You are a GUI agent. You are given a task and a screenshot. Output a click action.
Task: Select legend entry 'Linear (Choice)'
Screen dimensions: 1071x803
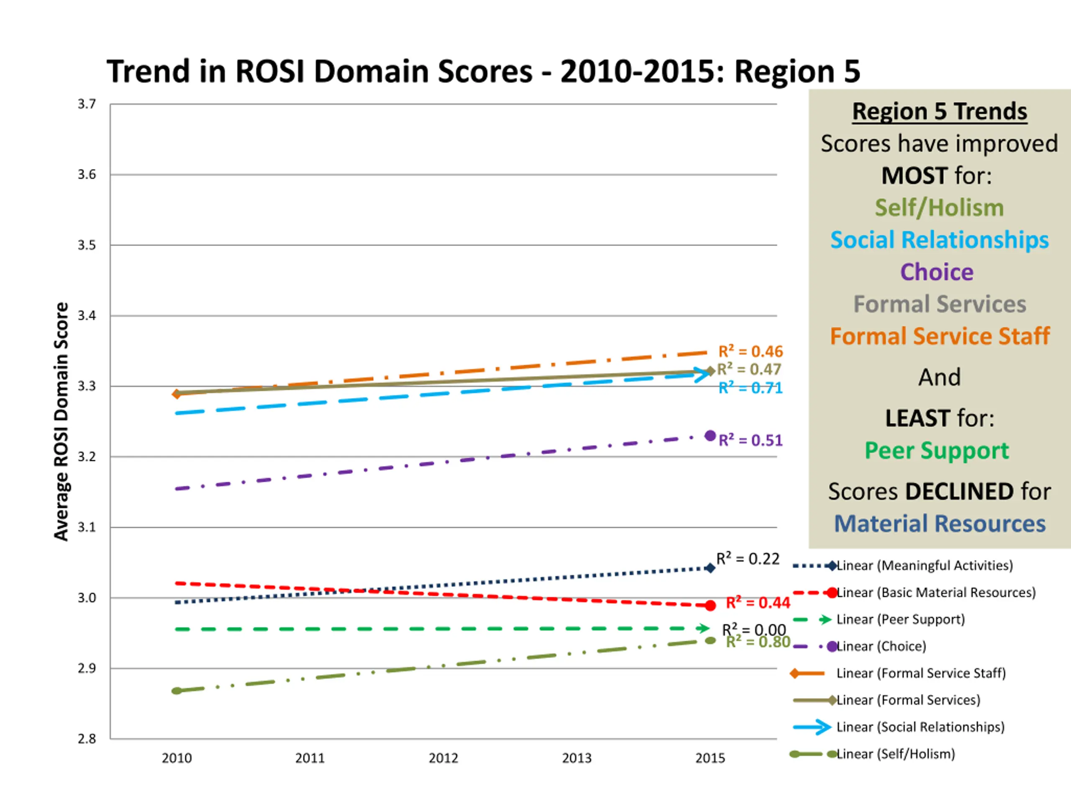pyautogui.click(x=859, y=647)
